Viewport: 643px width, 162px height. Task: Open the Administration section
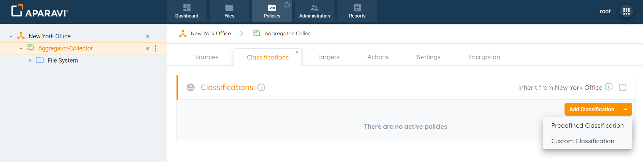click(315, 11)
